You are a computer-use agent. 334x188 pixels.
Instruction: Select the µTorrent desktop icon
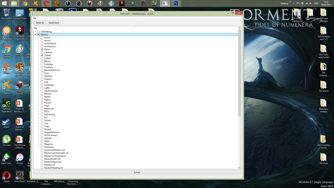tap(7, 141)
